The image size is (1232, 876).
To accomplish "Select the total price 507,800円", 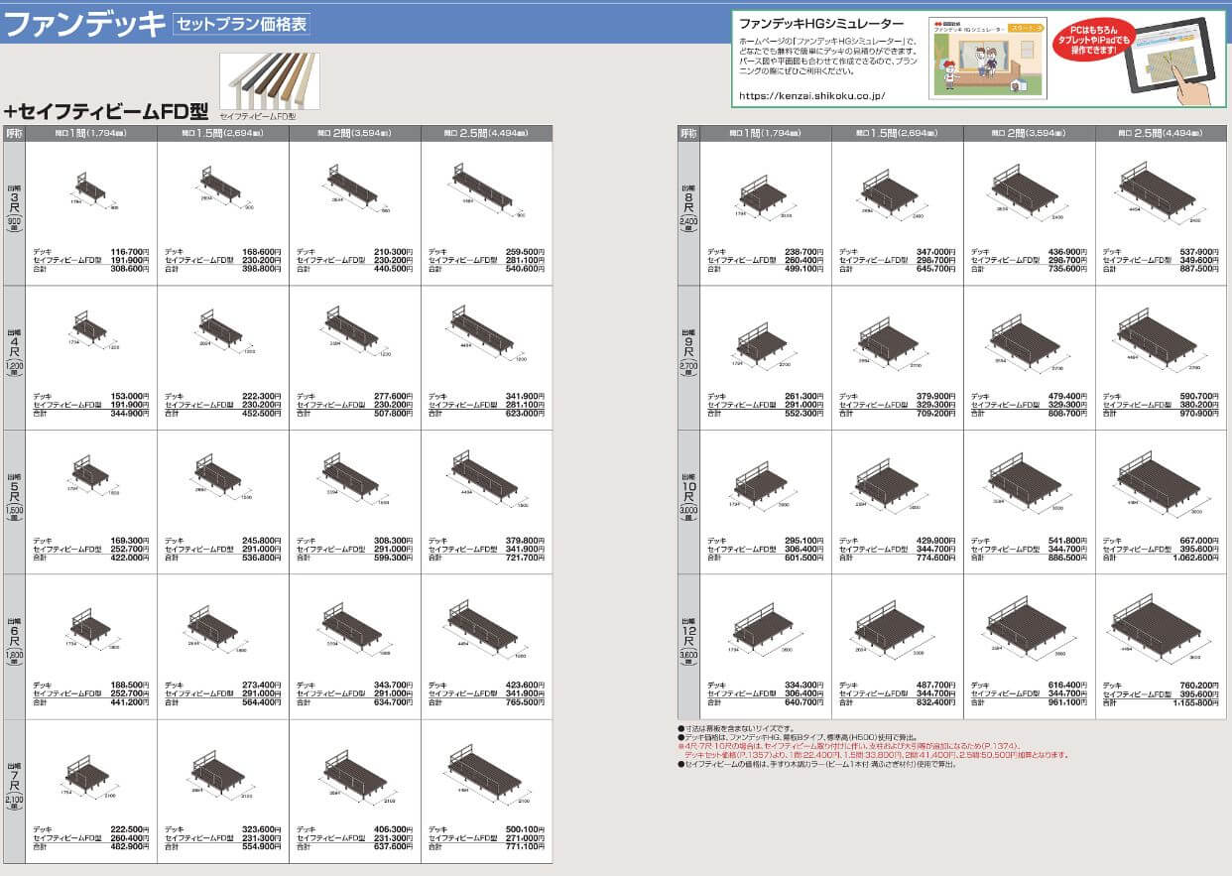I will pos(393,413).
